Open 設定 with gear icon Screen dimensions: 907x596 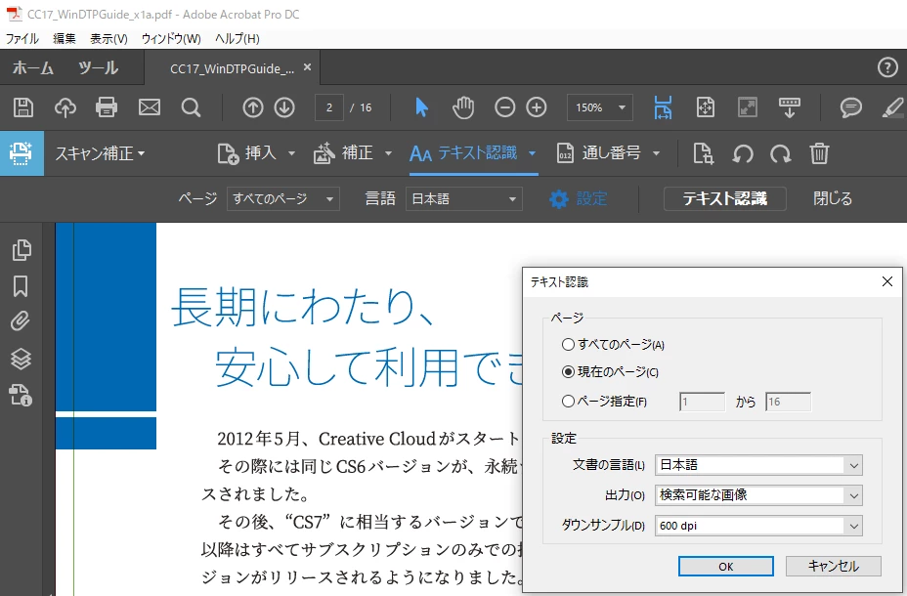(x=578, y=199)
